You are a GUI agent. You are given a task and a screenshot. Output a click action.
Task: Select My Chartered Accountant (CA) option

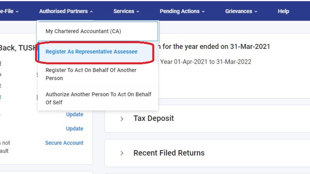coord(83,31)
